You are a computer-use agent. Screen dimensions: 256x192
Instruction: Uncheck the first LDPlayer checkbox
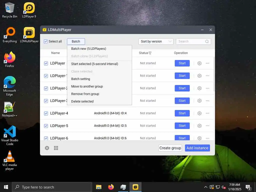46,63
